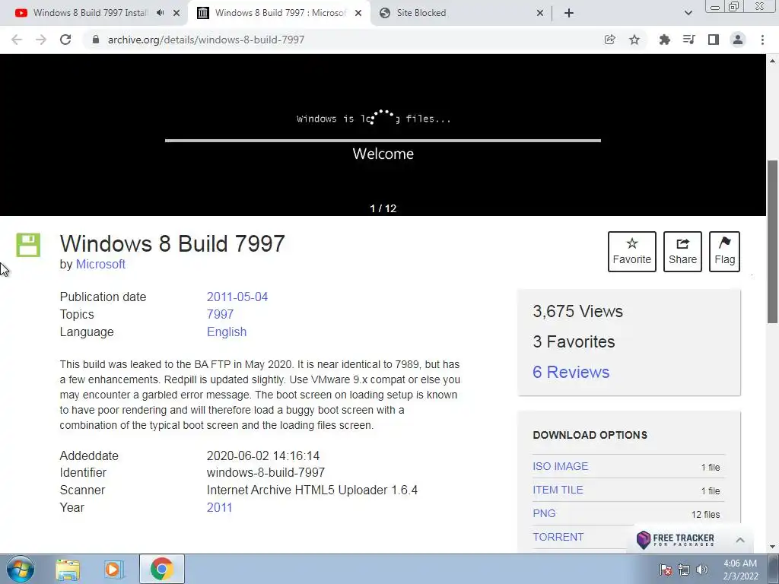The image size is (779, 584).
Task: Open the tab search dropdown chevron
Action: coord(688,13)
